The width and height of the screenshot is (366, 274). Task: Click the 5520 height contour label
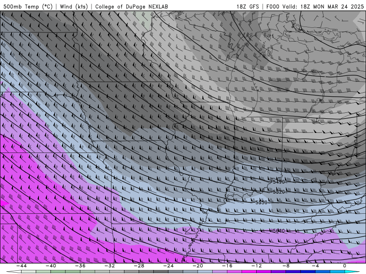pyautogui.click(x=279, y=192)
